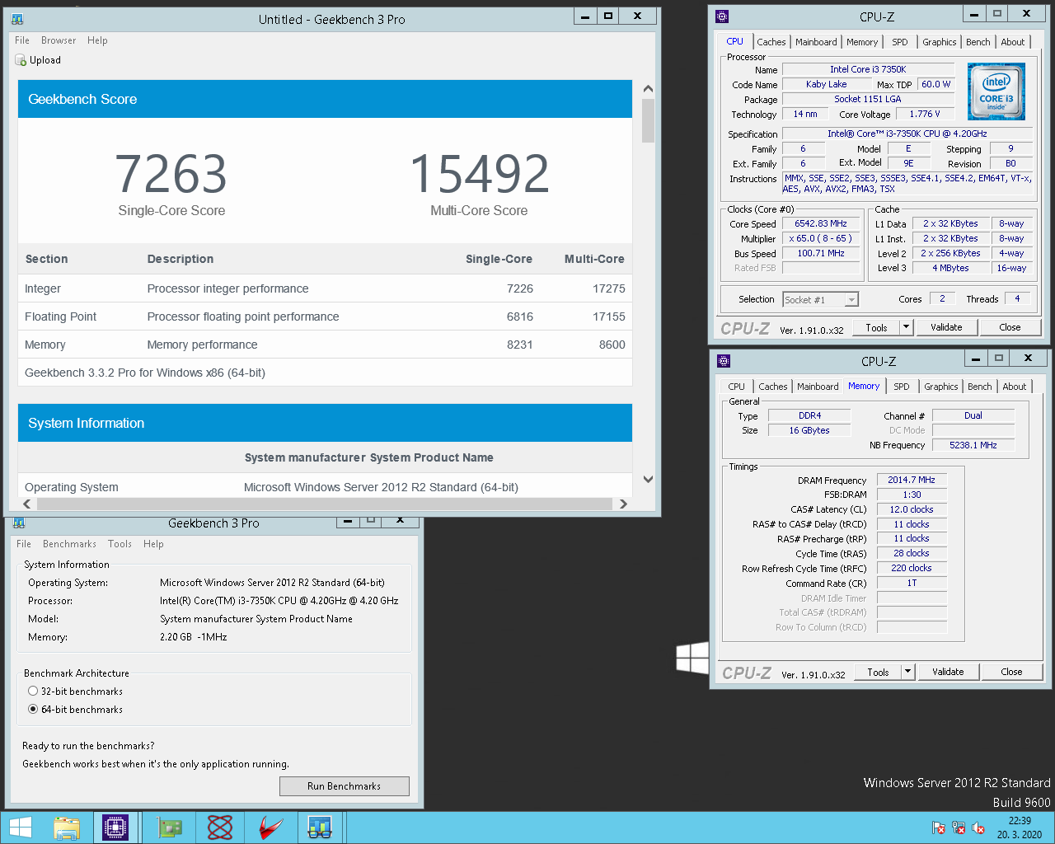The image size is (1055, 844).
Task: Open the Socket #1 selection dropdown
Action: [852, 299]
